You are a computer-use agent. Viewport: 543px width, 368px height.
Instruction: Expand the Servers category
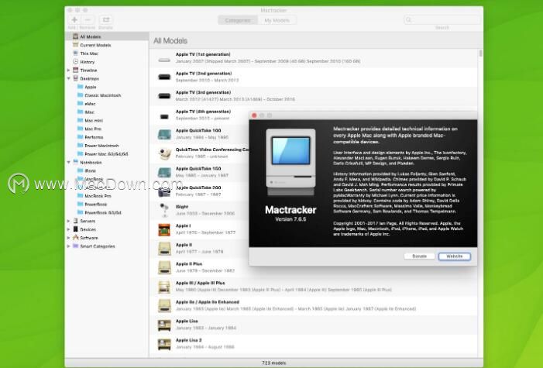pos(69,221)
